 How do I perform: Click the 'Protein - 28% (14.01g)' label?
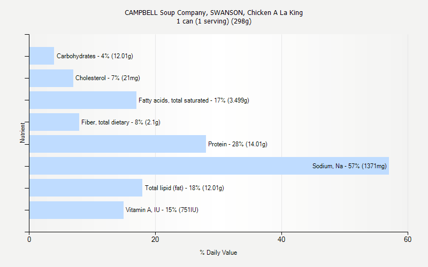[238, 144]
